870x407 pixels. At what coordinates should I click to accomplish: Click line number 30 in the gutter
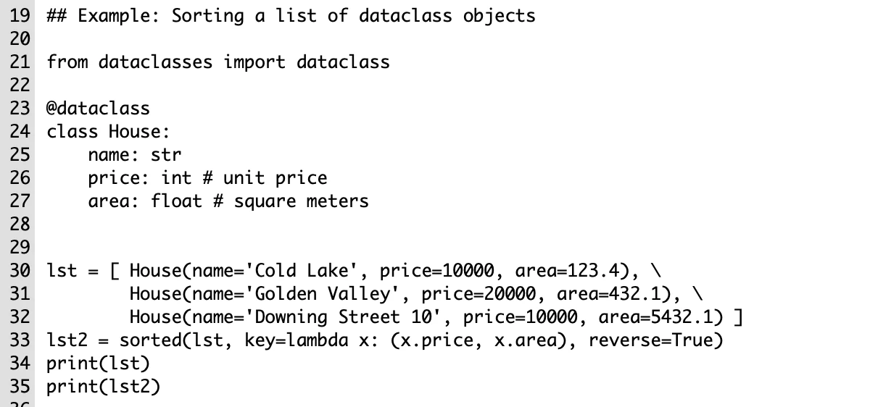(20, 271)
